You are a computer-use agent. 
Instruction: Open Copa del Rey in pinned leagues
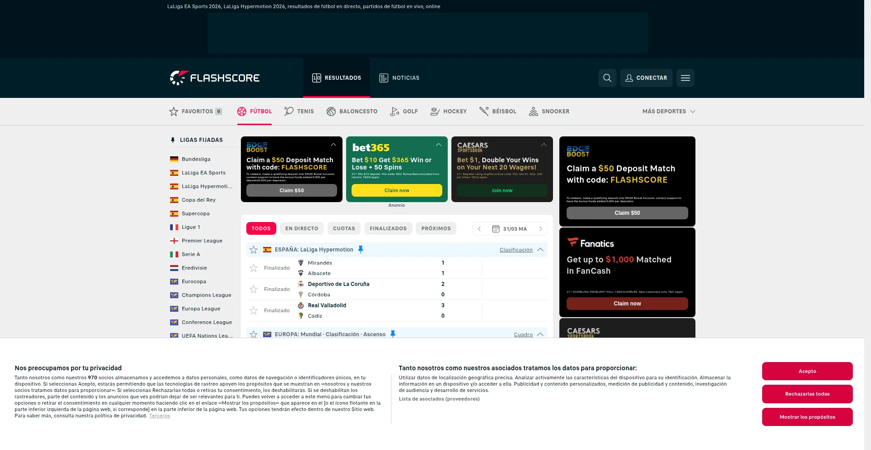(x=199, y=200)
